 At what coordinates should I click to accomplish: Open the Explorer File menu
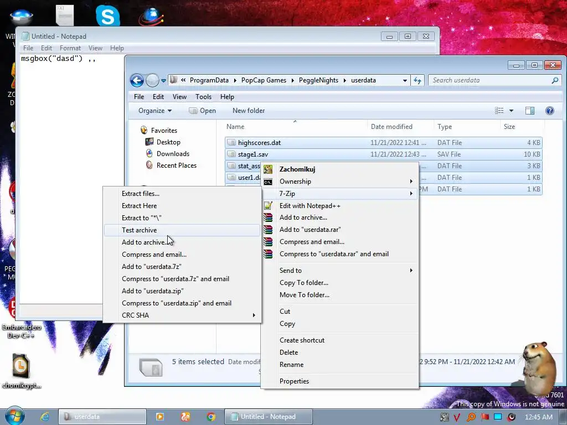[139, 96]
